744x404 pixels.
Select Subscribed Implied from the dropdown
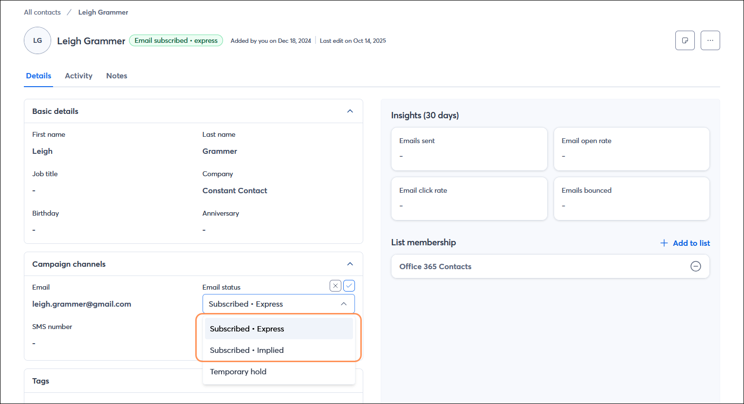coord(247,350)
